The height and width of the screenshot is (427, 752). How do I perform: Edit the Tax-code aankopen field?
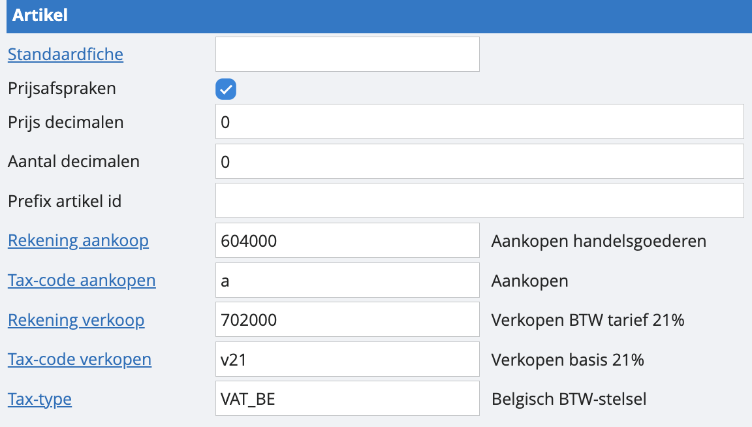[x=347, y=281]
